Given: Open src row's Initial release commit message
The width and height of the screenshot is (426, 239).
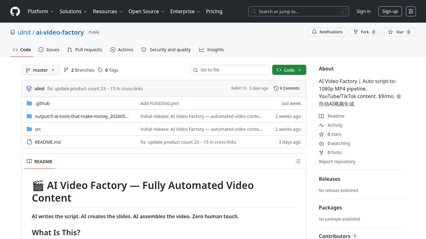Looking at the screenshot, I should (x=201, y=129).
